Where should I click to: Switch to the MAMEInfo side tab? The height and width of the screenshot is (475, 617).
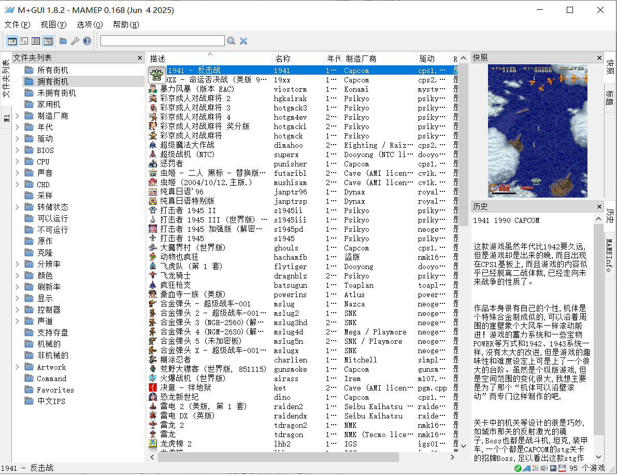pyautogui.click(x=610, y=255)
